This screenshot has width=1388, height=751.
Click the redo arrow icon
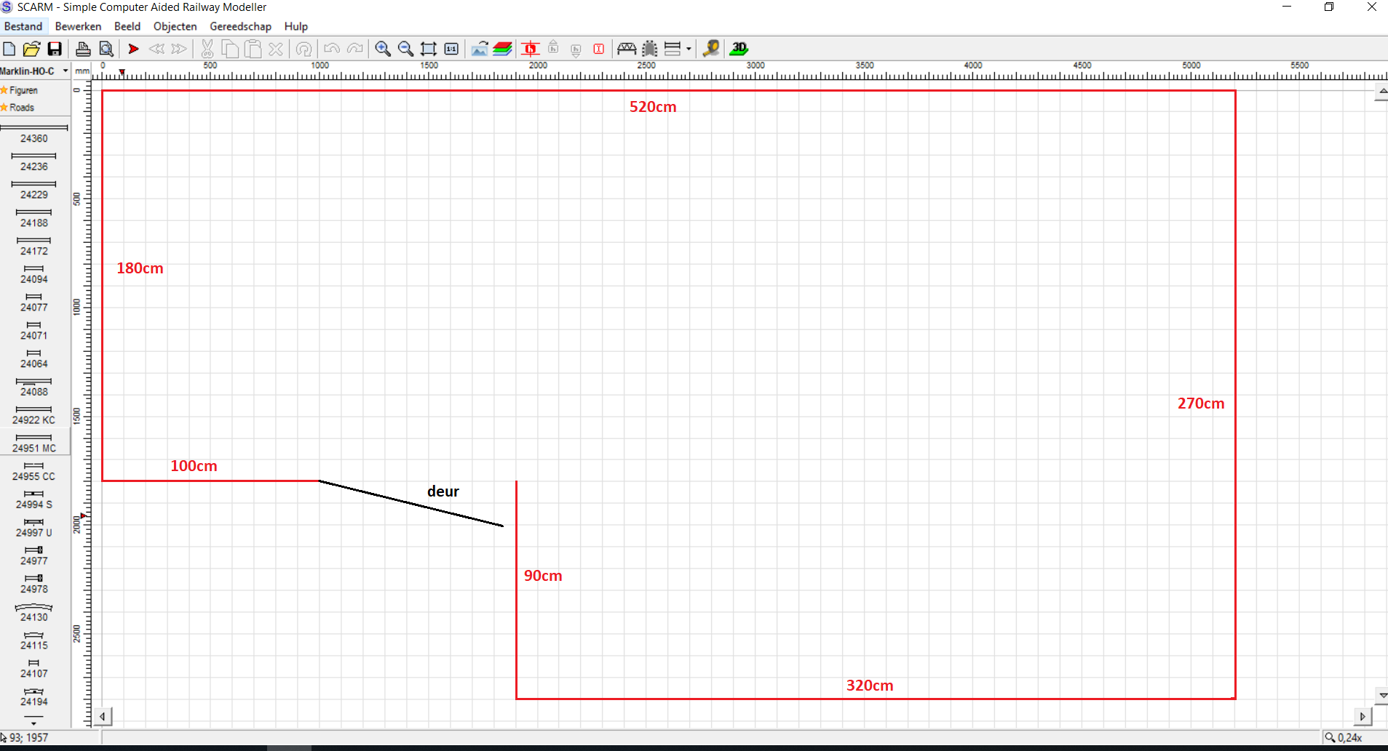(x=355, y=49)
